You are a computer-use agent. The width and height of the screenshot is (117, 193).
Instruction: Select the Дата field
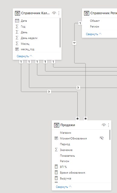click(24, 21)
